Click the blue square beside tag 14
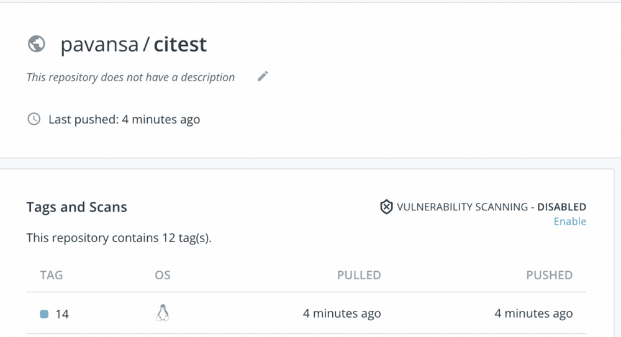The image size is (621, 337). click(44, 314)
